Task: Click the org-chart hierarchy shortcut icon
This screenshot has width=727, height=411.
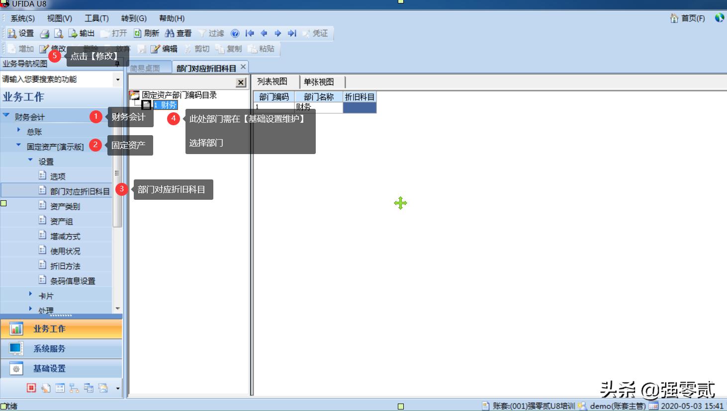Action: pyautogui.click(x=74, y=388)
